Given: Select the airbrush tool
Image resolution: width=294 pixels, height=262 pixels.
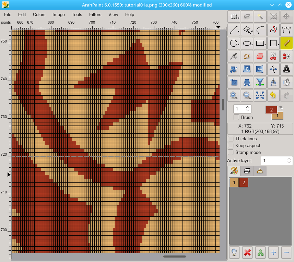Looking at the screenshot, I should coord(234,56).
